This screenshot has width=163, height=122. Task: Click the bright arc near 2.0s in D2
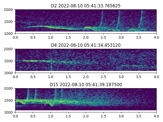[87, 27]
